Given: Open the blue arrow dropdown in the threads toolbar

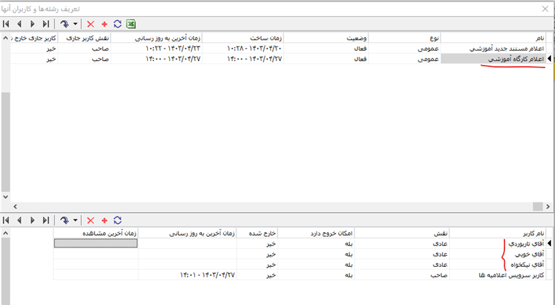Looking at the screenshot, I should click(x=74, y=24).
